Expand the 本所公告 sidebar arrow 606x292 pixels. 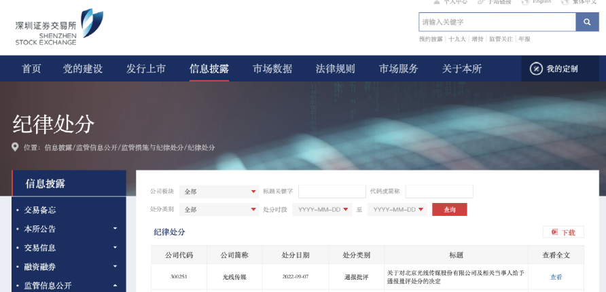click(x=115, y=229)
